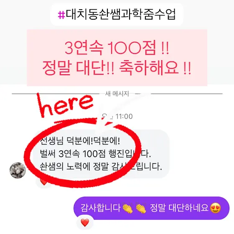Click the first clapping hands emoji
The image size is (234, 234).
127,209
